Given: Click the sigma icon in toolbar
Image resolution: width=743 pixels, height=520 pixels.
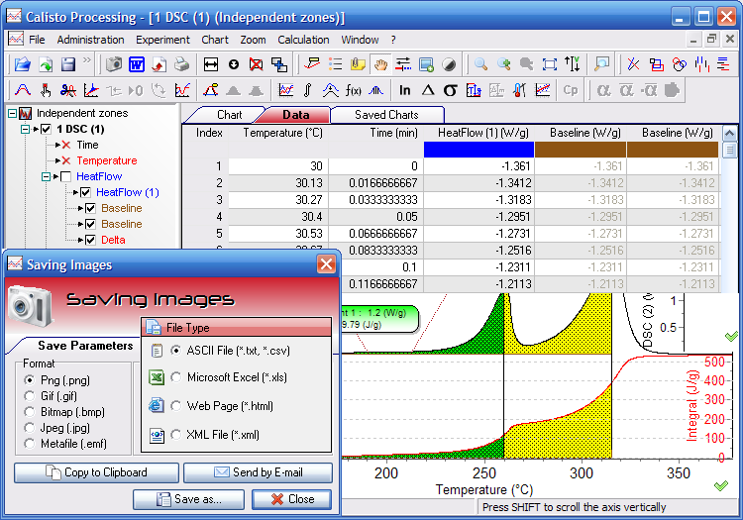Looking at the screenshot, I should (x=450, y=90).
